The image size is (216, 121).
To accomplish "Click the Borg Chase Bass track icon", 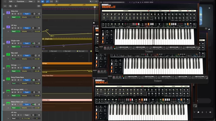I will [8, 79].
